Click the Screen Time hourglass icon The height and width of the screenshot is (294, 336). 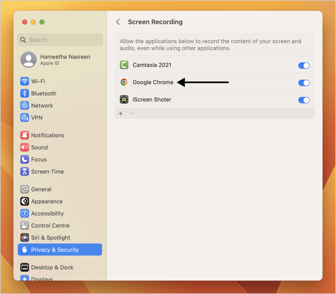pyautogui.click(x=25, y=171)
